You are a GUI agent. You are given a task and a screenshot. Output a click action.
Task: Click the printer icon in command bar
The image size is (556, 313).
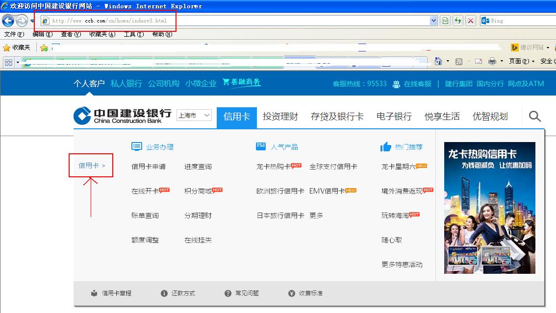(x=492, y=61)
